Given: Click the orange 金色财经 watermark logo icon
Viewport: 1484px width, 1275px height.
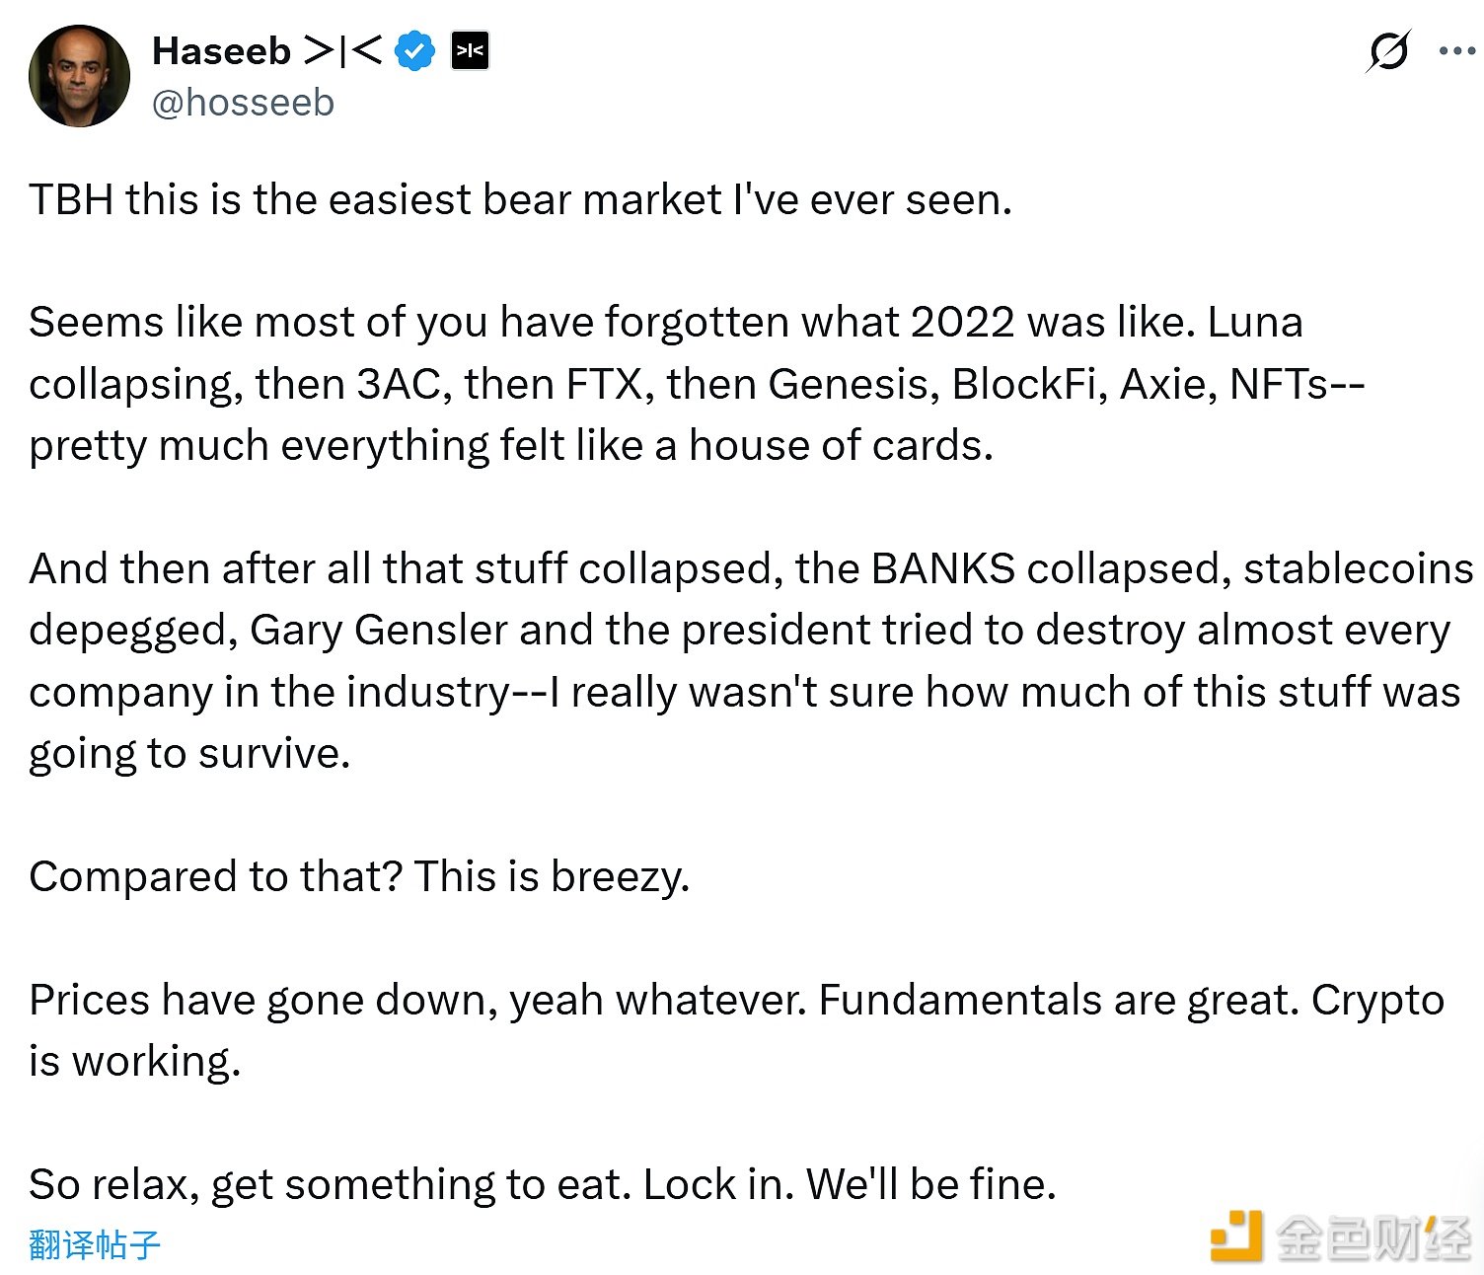Looking at the screenshot, I should pos(1236,1237).
